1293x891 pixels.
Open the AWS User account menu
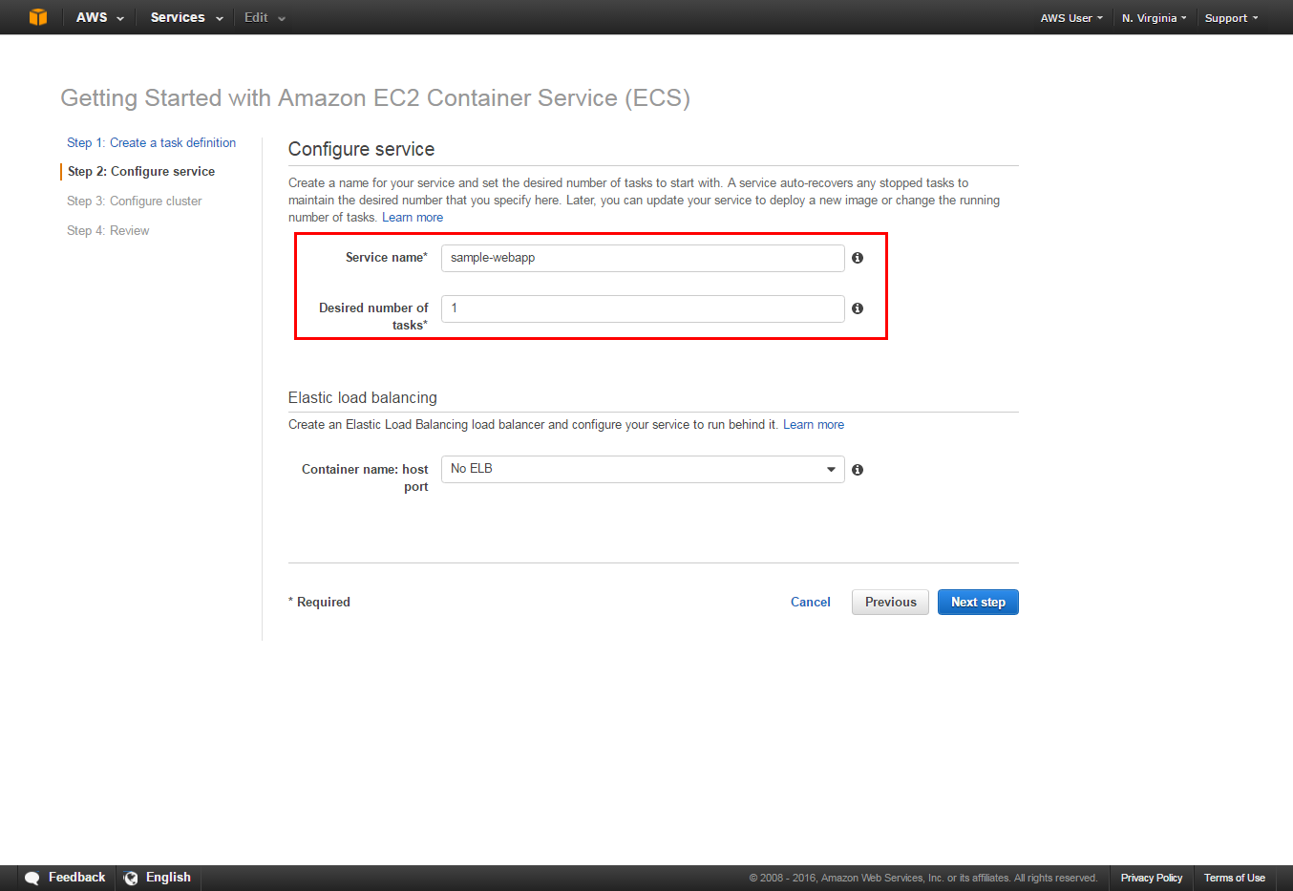pos(1071,18)
